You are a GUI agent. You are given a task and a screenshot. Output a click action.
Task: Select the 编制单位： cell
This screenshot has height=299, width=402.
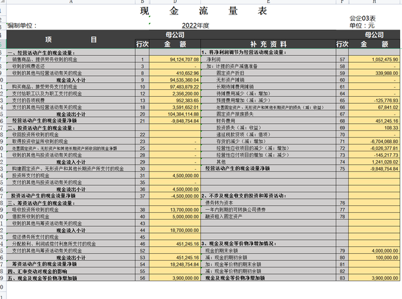[x=22, y=26]
